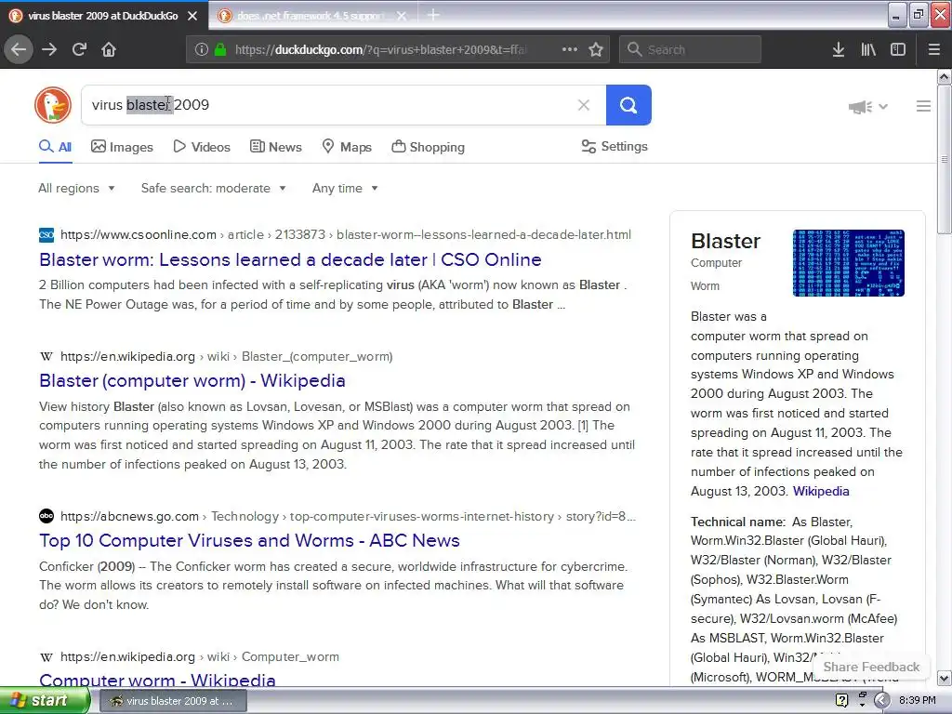Screen dimensions: 952x714
Task: Open Computer worm - Wikipedia result
Action: point(157,680)
